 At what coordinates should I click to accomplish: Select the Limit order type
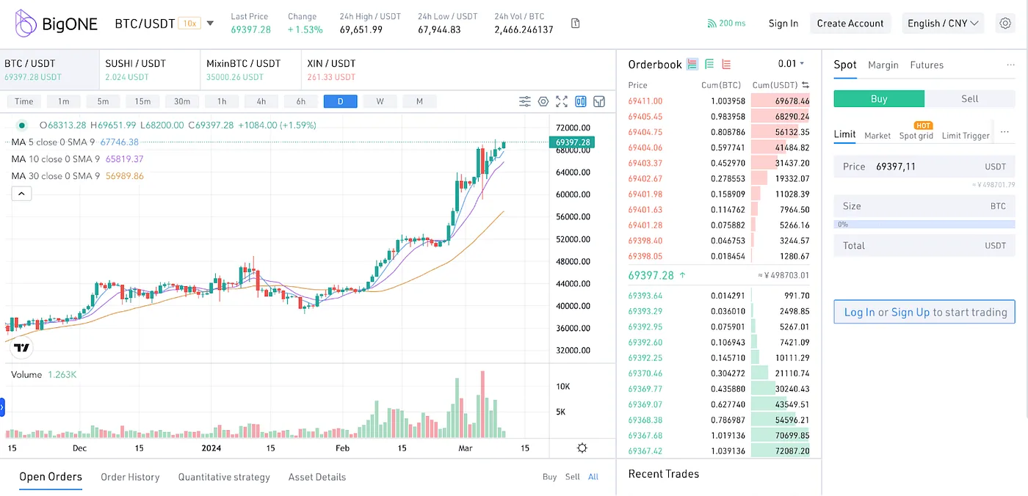pos(844,134)
